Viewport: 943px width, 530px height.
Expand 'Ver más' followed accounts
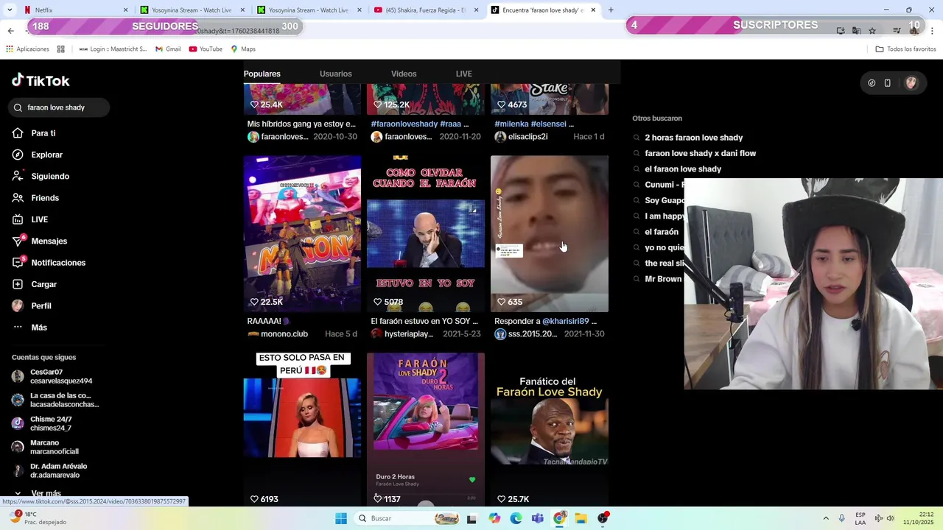coord(38,492)
